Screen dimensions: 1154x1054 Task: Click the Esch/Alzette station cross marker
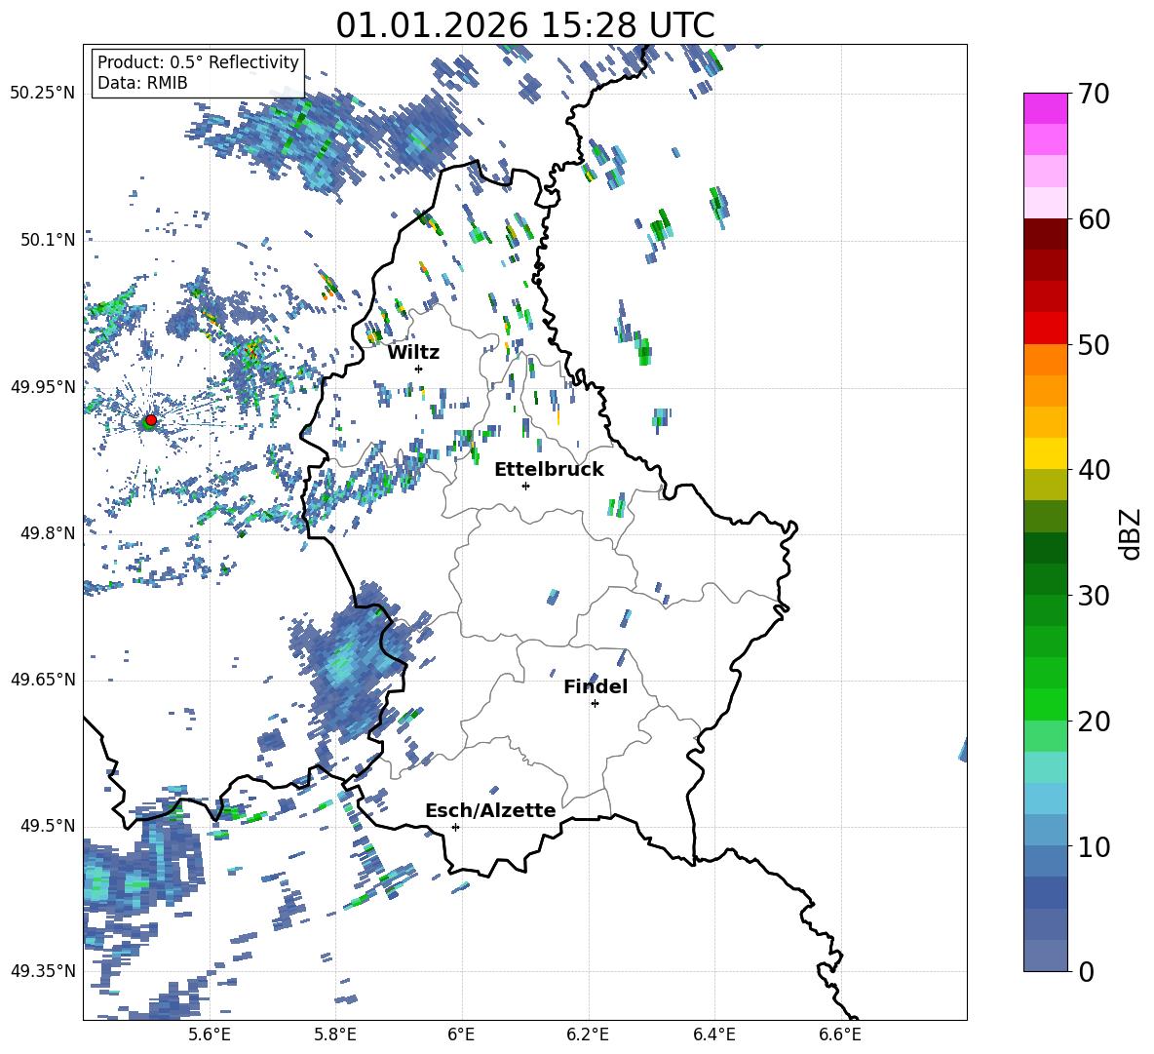point(455,827)
